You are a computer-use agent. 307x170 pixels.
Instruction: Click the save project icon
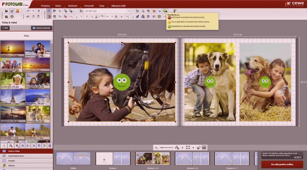pos(7,11)
